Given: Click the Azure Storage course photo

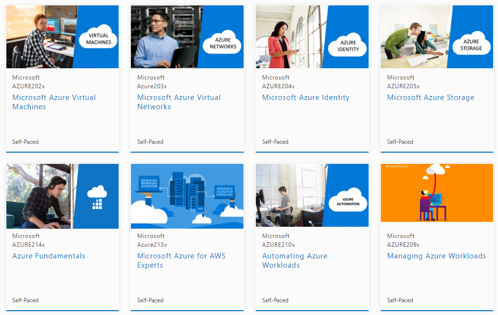Looking at the screenshot, I should 415,37.
